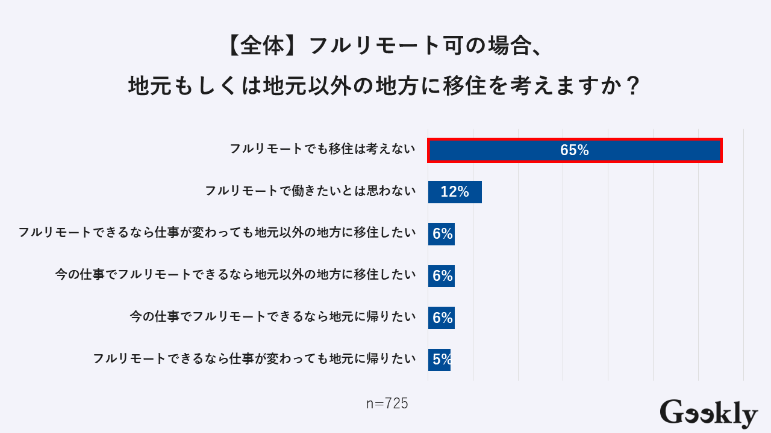Click label 今の仕事でフルリモートできるなら地元に帰りたい

tap(273, 317)
